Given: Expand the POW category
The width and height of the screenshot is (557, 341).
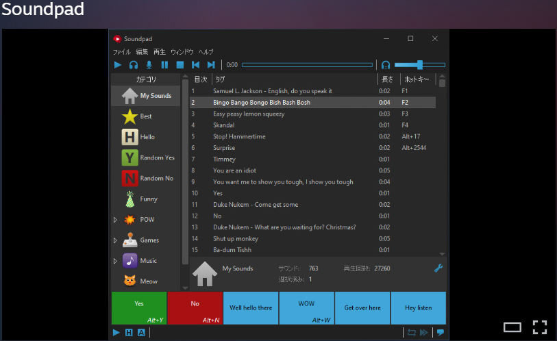Looking at the screenshot, I should (x=115, y=220).
